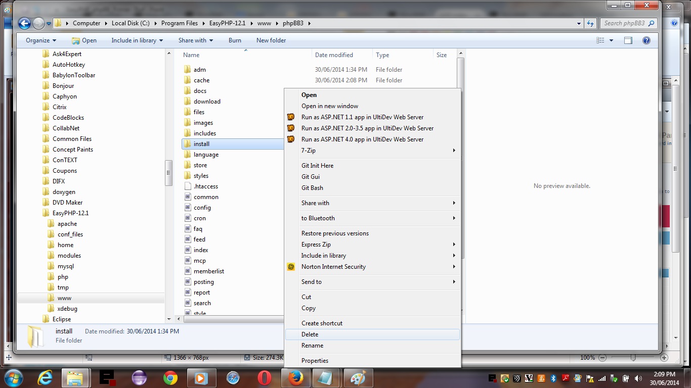
Task: Select the CodeBlocks tree folder
Action: tap(68, 118)
